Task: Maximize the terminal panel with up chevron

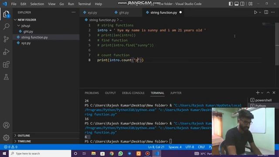Action: (268, 92)
